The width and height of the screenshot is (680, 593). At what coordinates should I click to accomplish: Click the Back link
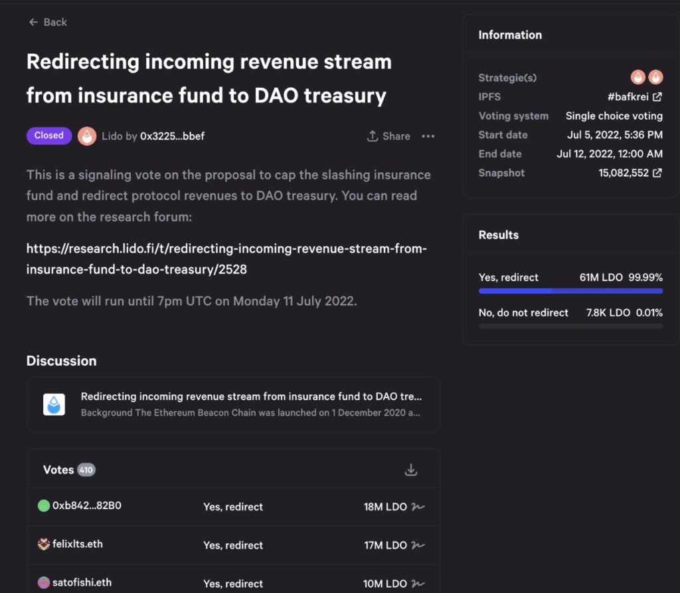point(48,22)
